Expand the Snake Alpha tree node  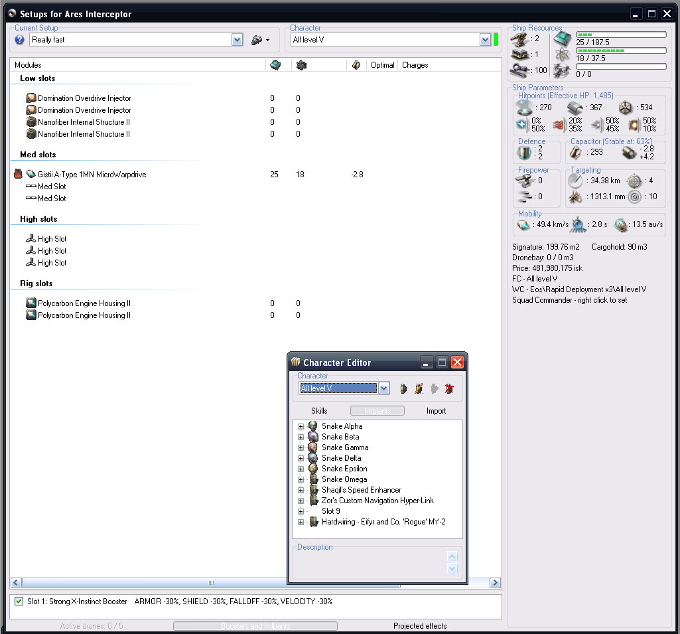(x=301, y=426)
